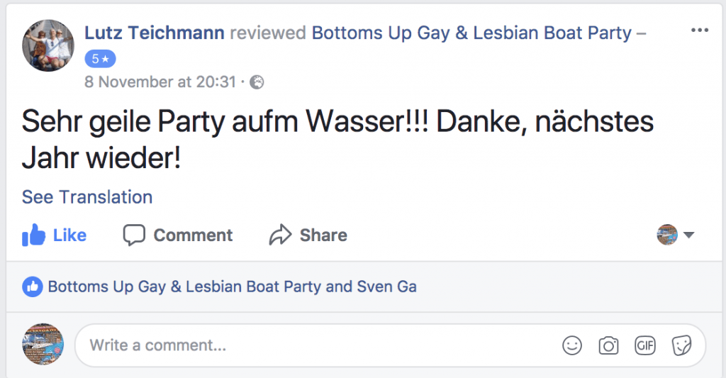
Task: Click the 5-star rating badge
Action: coord(100,59)
